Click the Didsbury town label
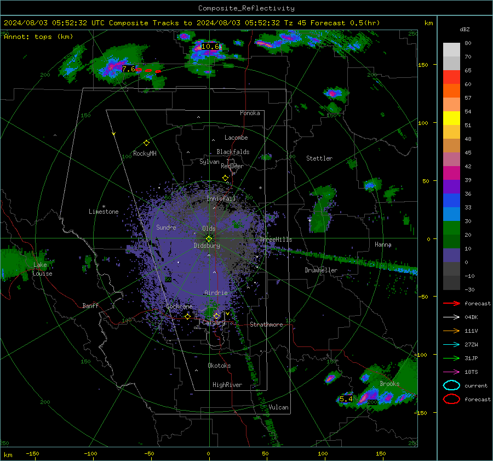 click(x=207, y=246)
